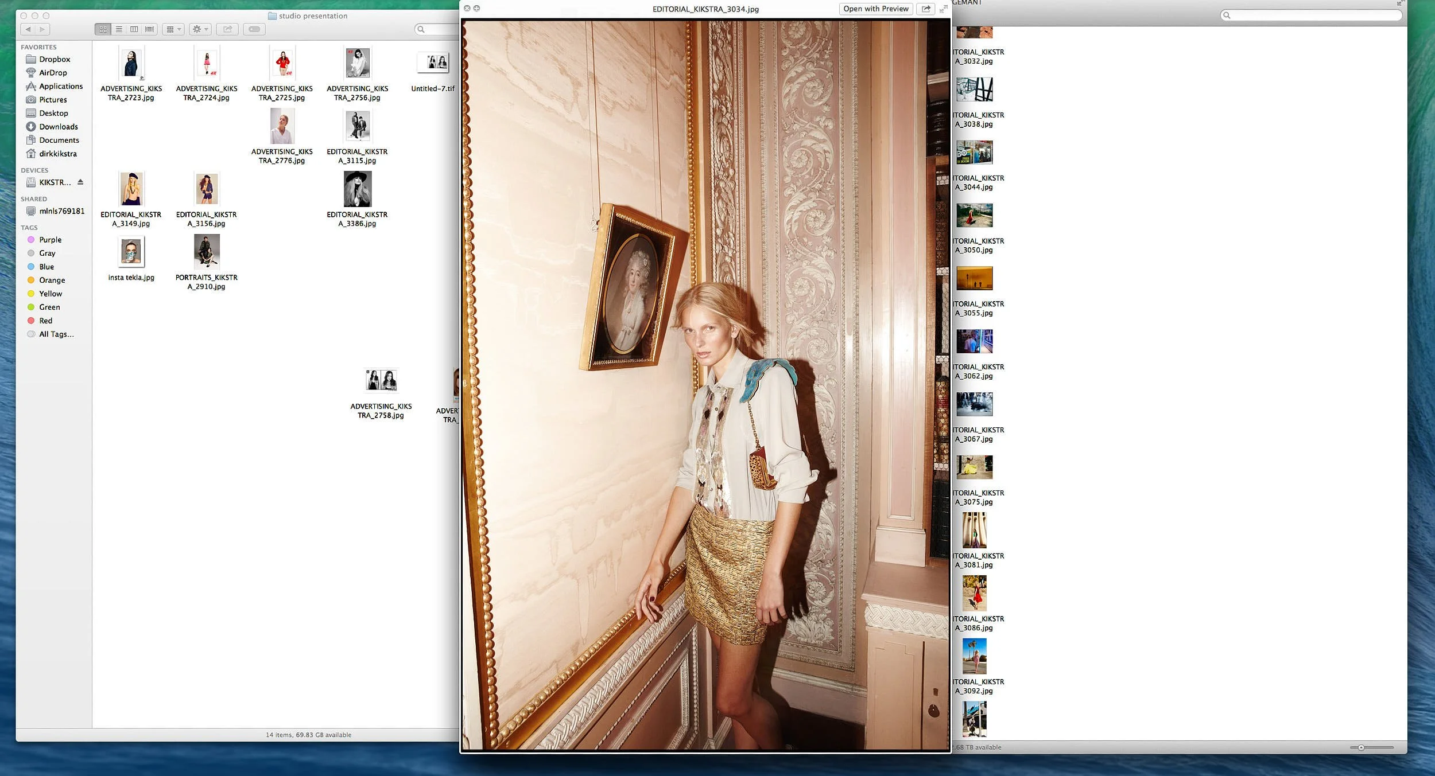Switch Finder to Cover Flow view
Screen dimensions: 1435x776
pos(149,29)
